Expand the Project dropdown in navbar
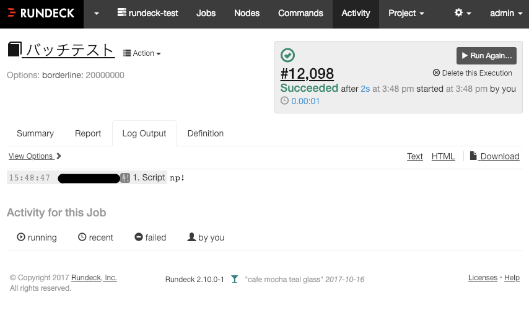The width and height of the screenshot is (529, 310). [x=406, y=13]
